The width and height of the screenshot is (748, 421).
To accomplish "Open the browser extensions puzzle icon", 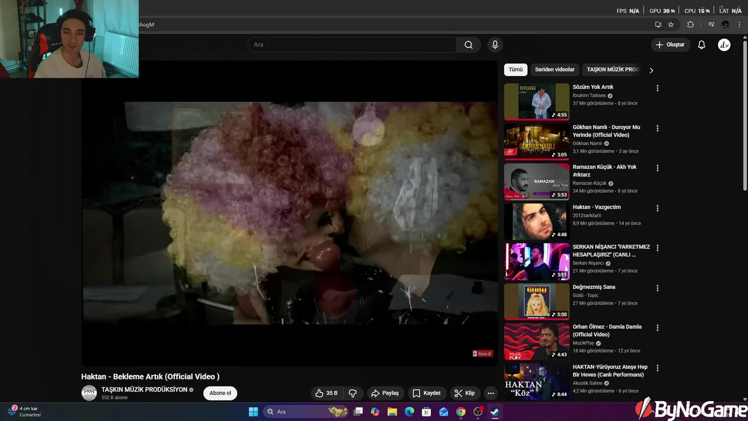I will (690, 25).
